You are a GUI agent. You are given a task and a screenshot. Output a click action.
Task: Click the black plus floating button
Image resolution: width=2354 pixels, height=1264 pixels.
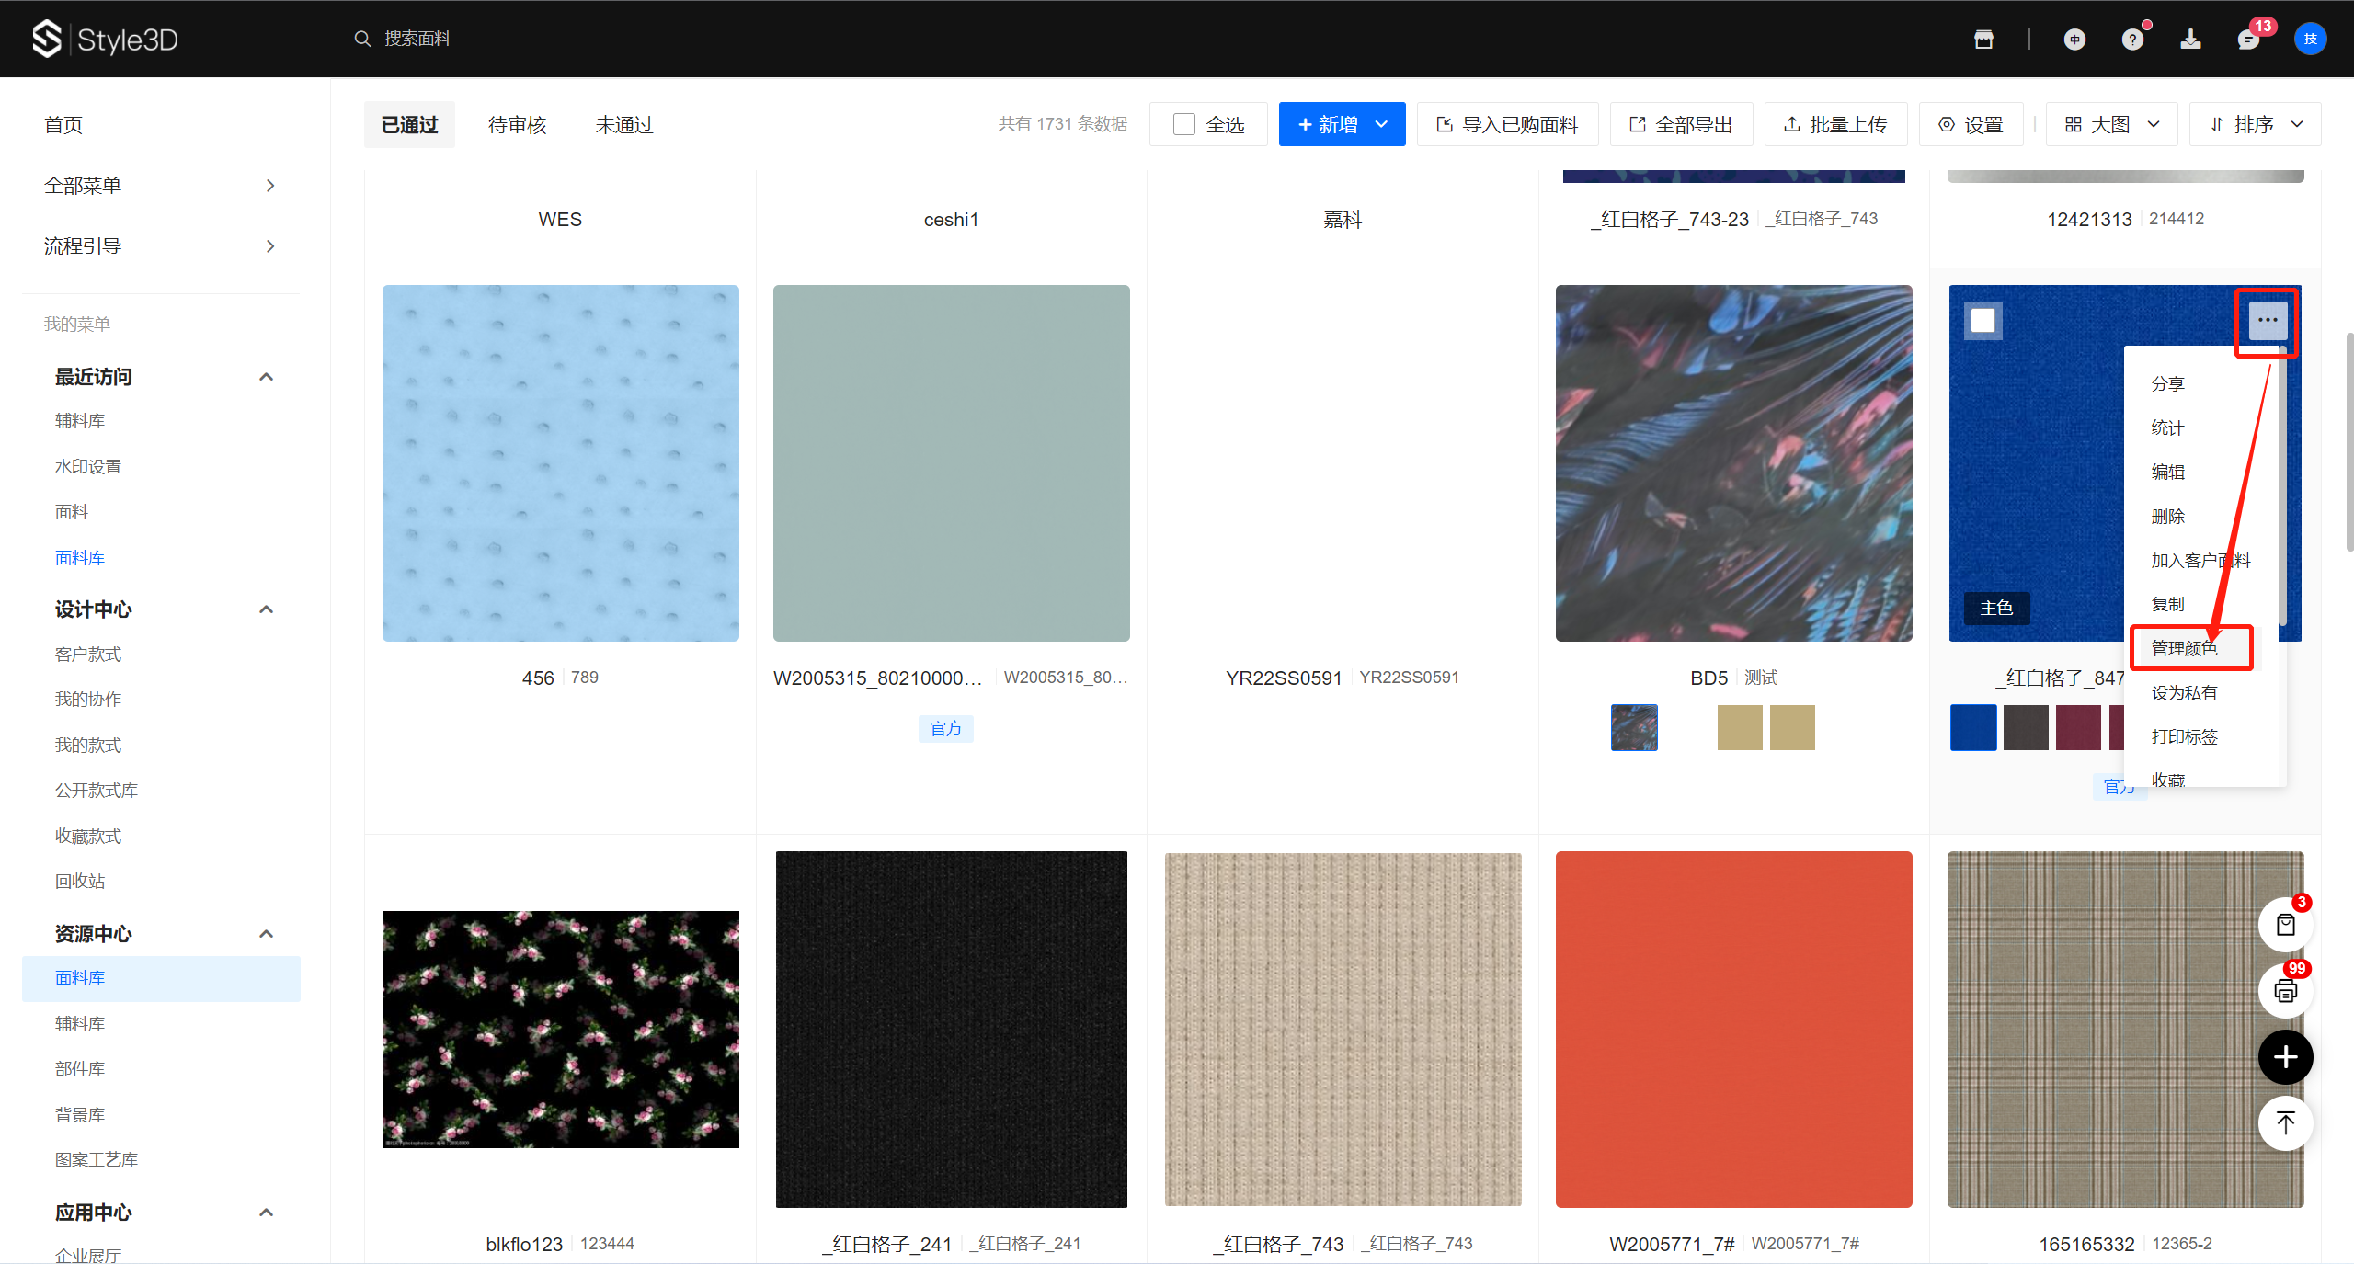pos(2285,1057)
